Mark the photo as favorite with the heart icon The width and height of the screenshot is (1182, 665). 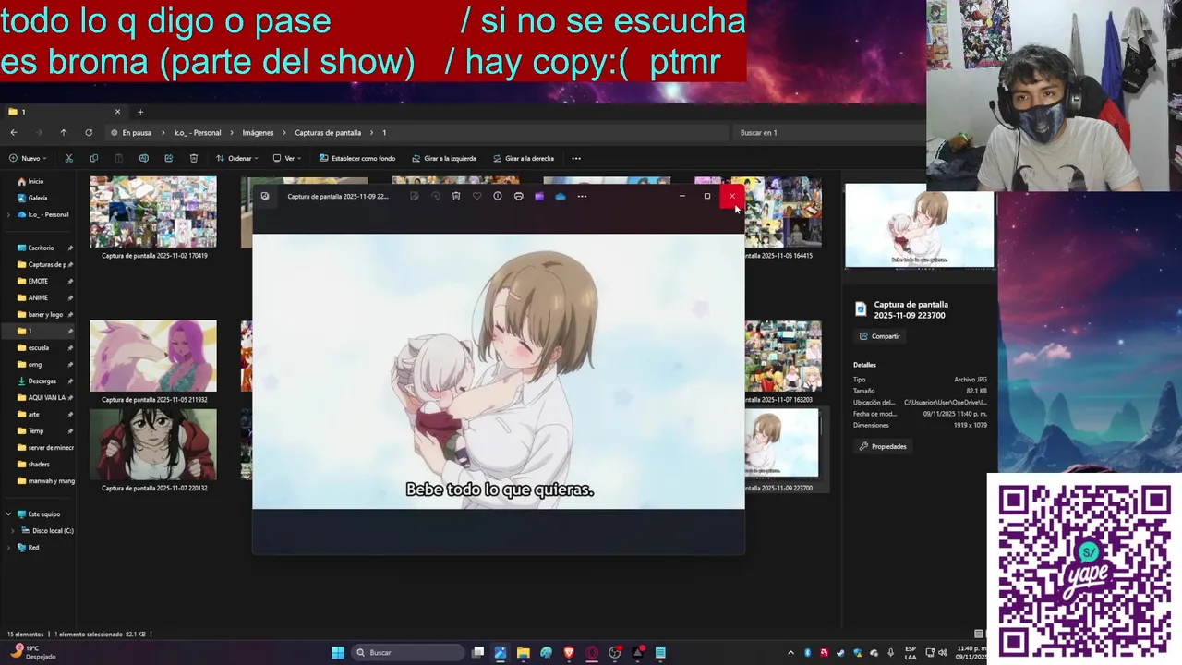coord(476,196)
